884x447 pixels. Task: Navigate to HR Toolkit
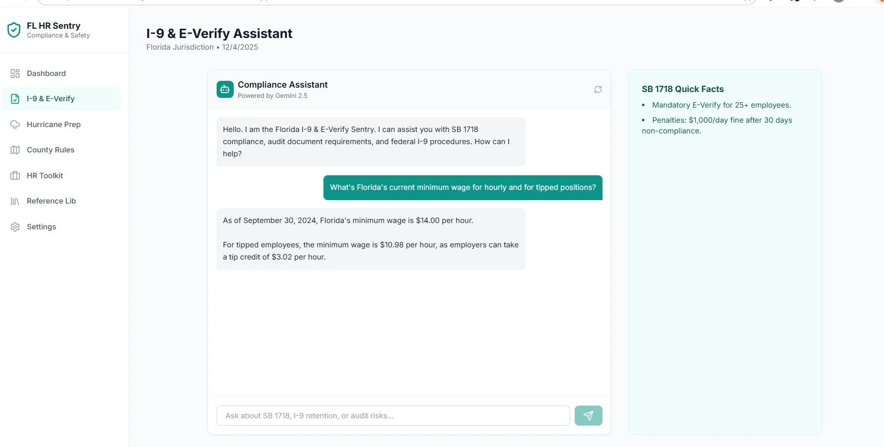pyautogui.click(x=61, y=176)
